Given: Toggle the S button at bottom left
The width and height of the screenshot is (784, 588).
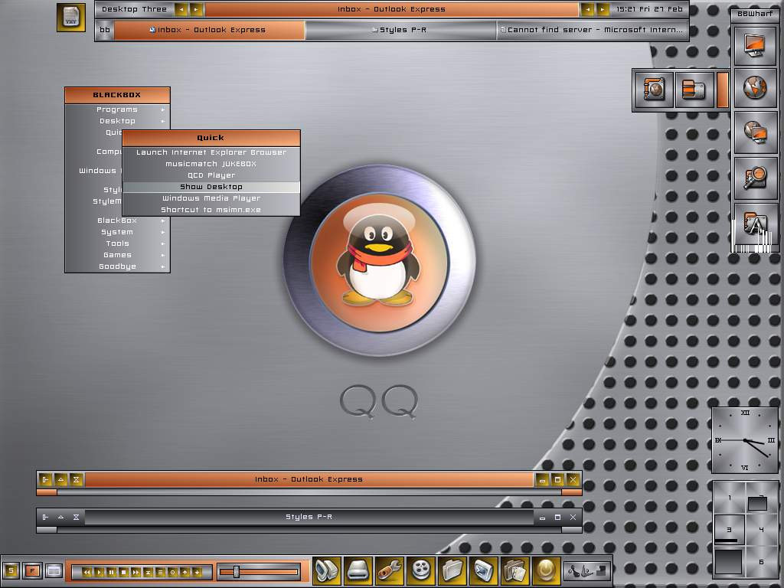Looking at the screenshot, I should click(x=11, y=570).
